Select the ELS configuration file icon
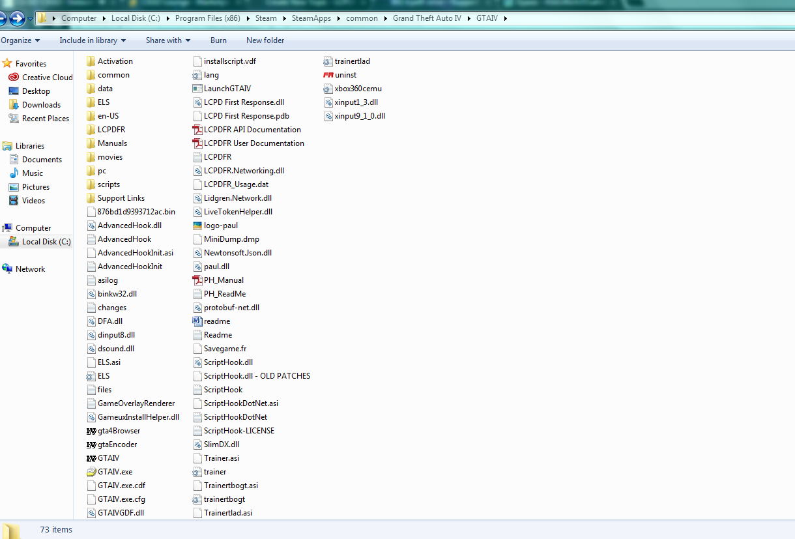The image size is (795, 539). (x=91, y=376)
